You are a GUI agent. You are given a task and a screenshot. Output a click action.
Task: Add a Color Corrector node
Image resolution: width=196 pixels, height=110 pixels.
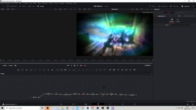pyautogui.click(x=36, y=70)
